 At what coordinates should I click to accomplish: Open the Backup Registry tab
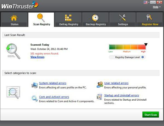(x=95, y=20)
